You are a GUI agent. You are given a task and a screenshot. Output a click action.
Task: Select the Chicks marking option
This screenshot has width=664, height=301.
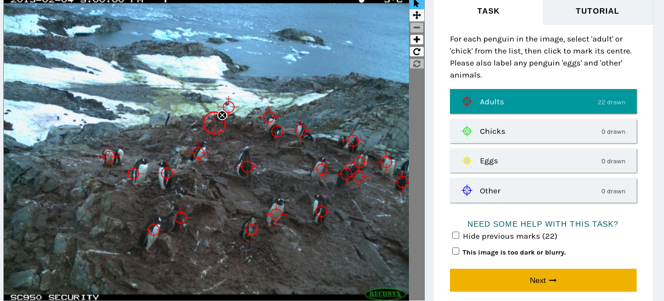[543, 131]
